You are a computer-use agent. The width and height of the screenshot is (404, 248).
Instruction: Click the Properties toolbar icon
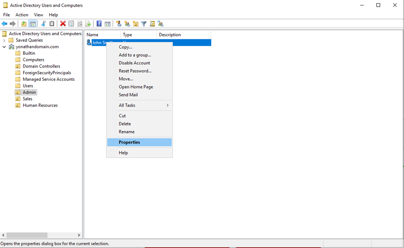(x=71, y=24)
